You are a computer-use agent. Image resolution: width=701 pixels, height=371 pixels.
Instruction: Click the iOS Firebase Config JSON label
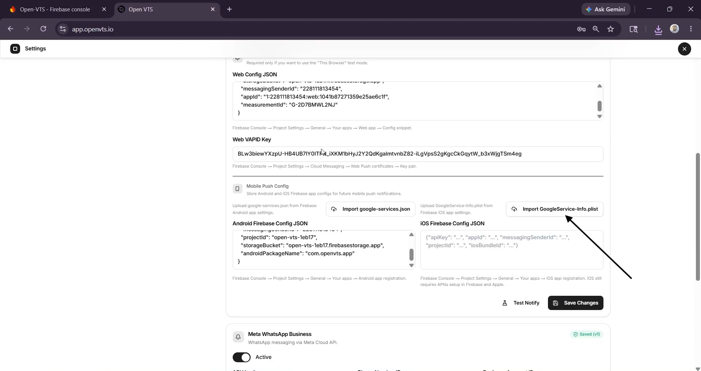(452, 223)
